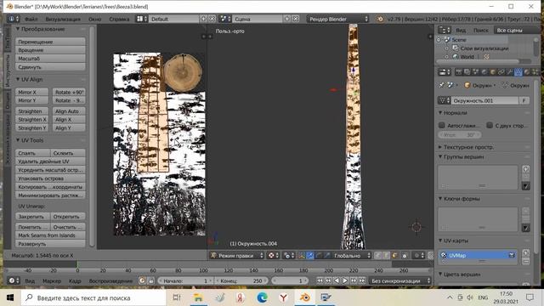Click the Blender info editor type icon

tap(14, 19)
